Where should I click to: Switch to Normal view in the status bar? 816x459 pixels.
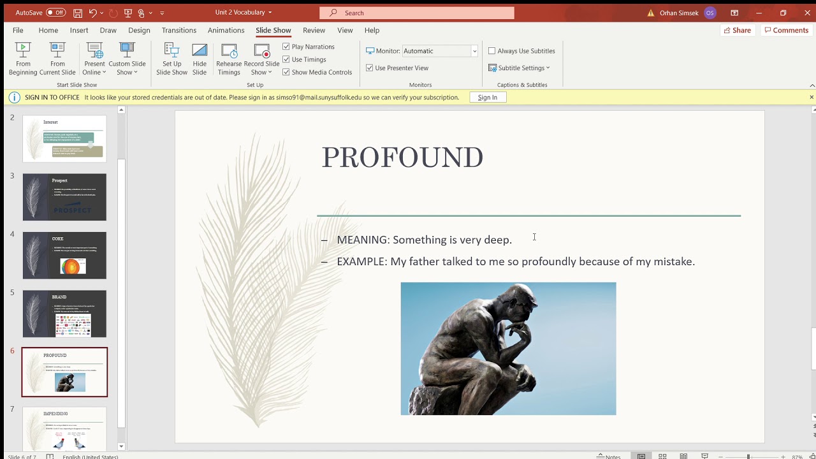coord(641,456)
